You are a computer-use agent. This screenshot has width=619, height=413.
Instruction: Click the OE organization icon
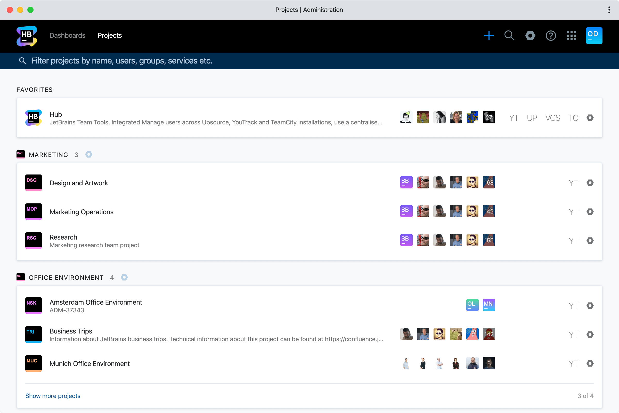coord(21,277)
